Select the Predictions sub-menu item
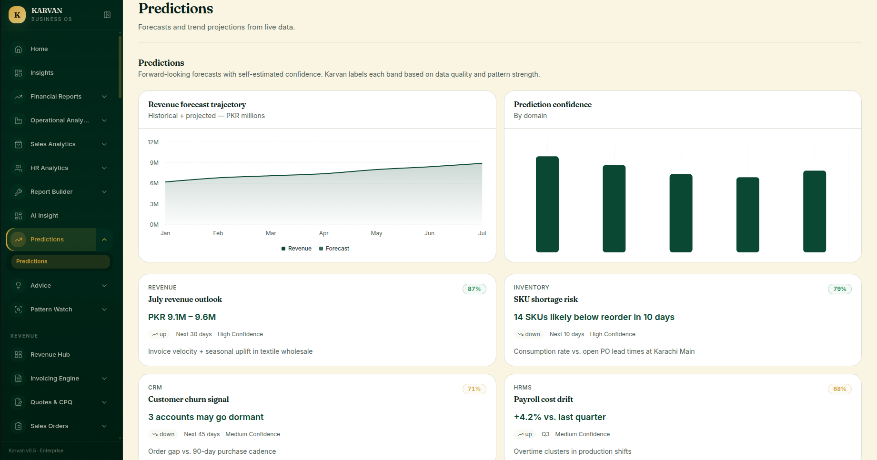Screen dimensions: 877x460 pos(60,261)
